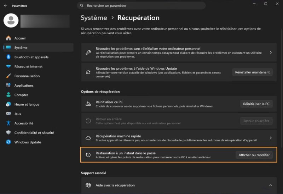Viewport: 283px width, 194px height.
Task: Click the search magnifier icon
Action: [x=82, y=6]
